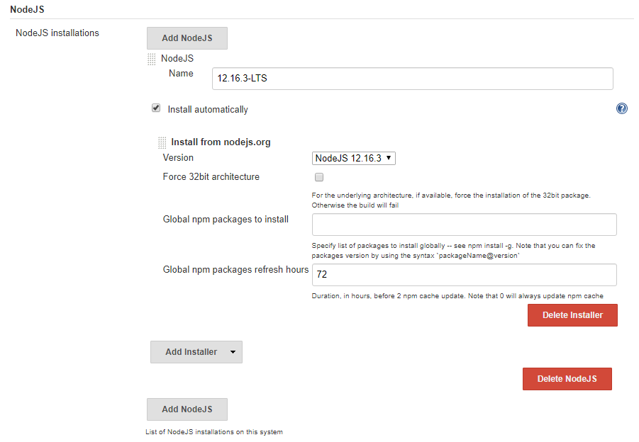Click the Duration in hours help text
The width and height of the screenshot is (639, 442).
pos(457,296)
